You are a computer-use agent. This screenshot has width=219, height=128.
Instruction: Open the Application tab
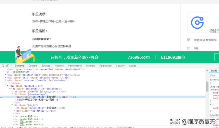point(105,66)
